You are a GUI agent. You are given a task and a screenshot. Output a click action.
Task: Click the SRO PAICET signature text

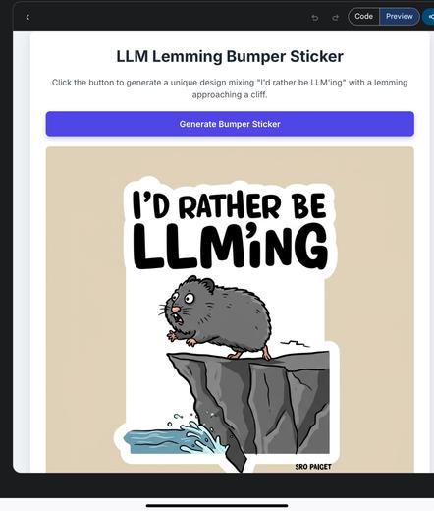coord(313,467)
